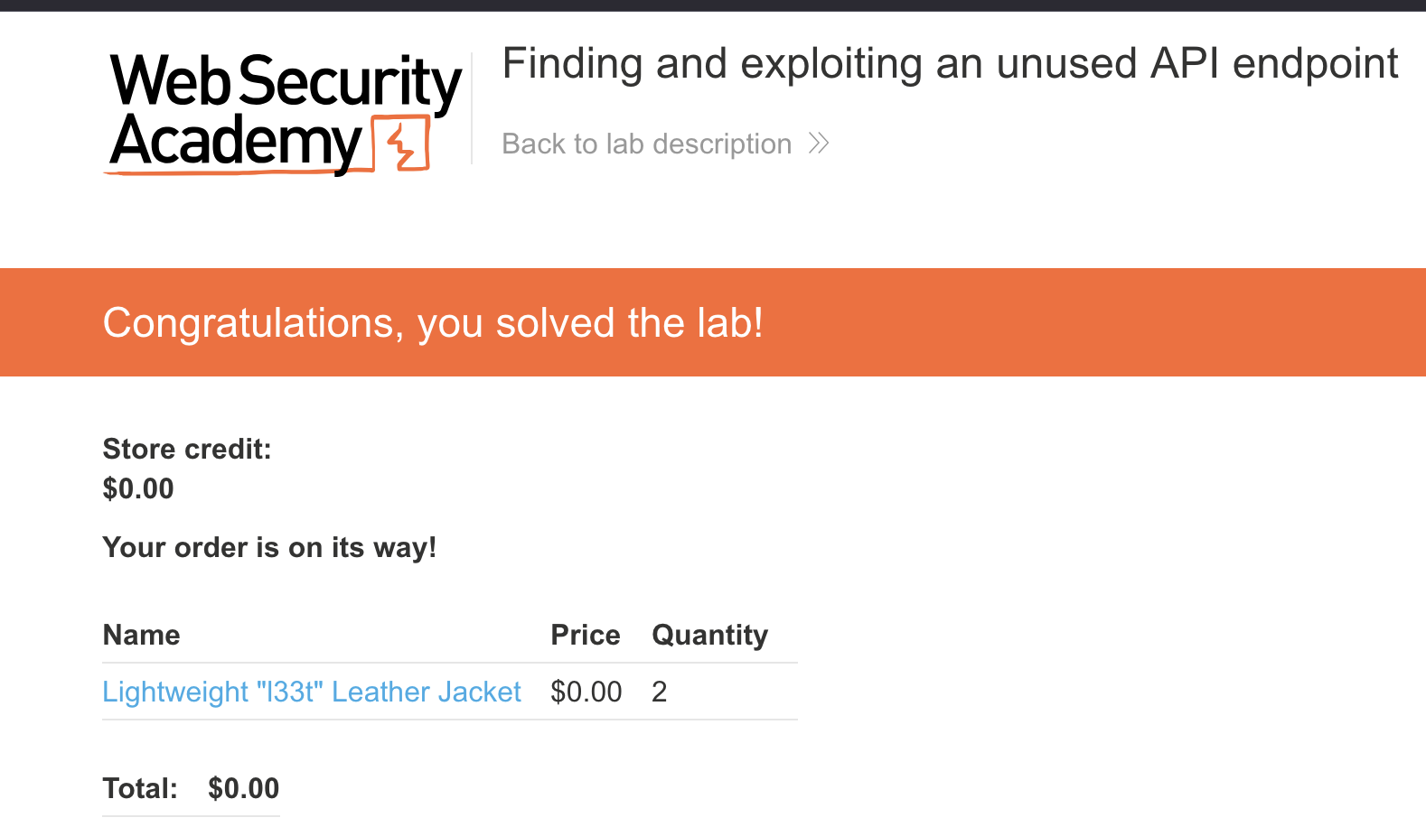Open the Lightweight "l33t" Leather Jacket link
The height and width of the screenshot is (827, 1426).
coord(312,692)
